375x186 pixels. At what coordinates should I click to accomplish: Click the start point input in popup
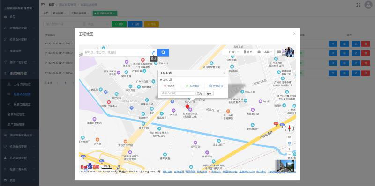point(177,93)
